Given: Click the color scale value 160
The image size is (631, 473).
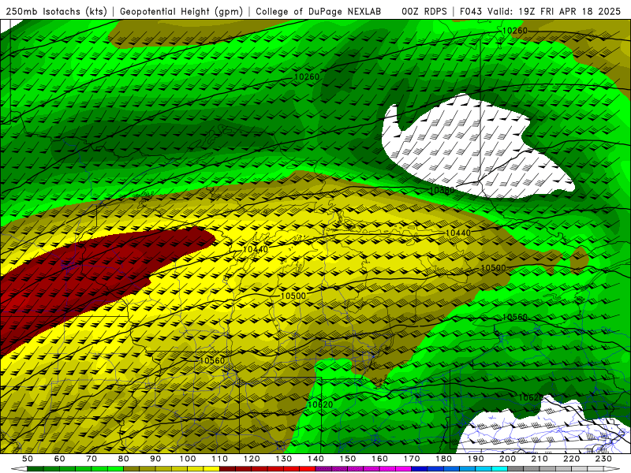Looking at the screenshot, I should (x=379, y=459).
